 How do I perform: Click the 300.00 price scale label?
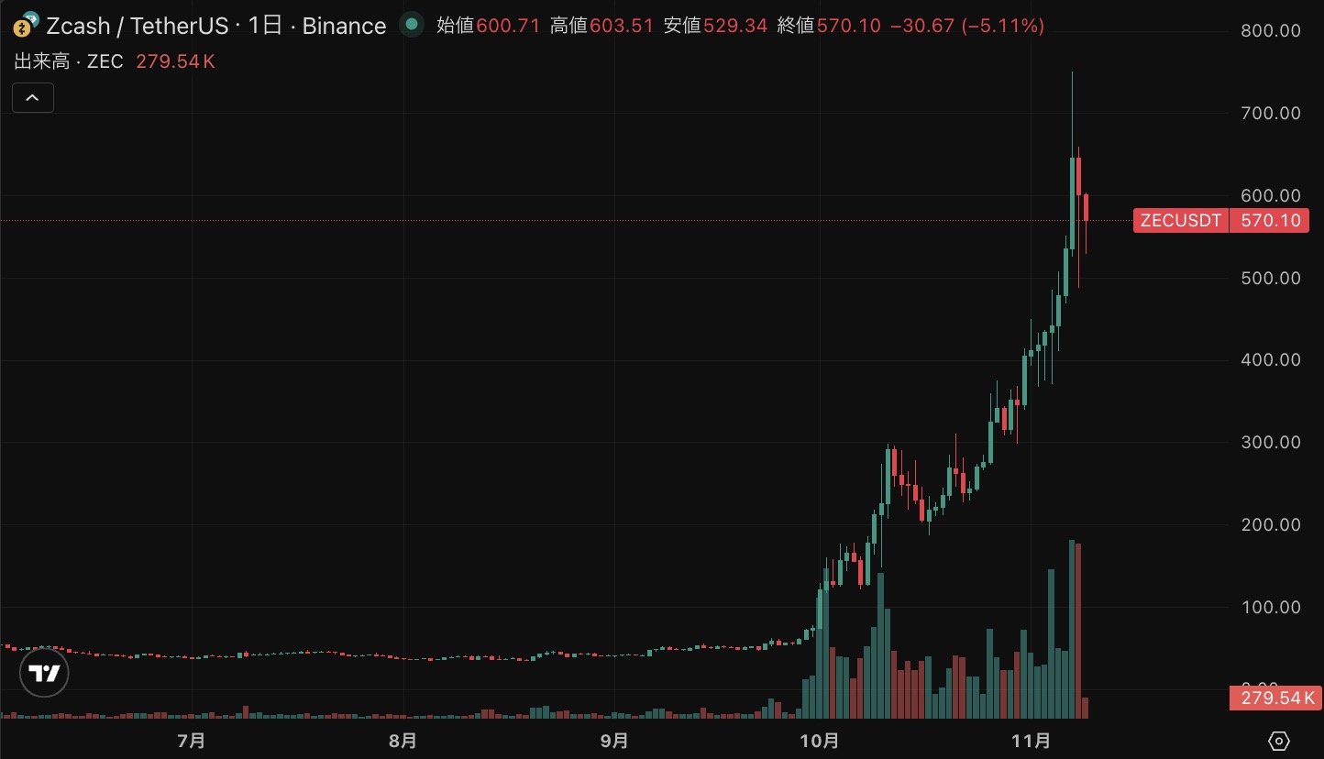[1269, 442]
